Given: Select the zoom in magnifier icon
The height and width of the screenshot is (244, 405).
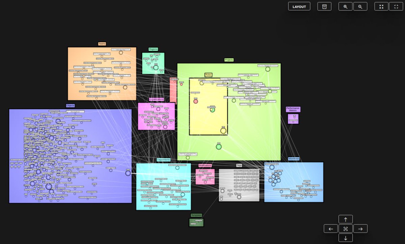Looking at the screenshot, I should tap(345, 6).
